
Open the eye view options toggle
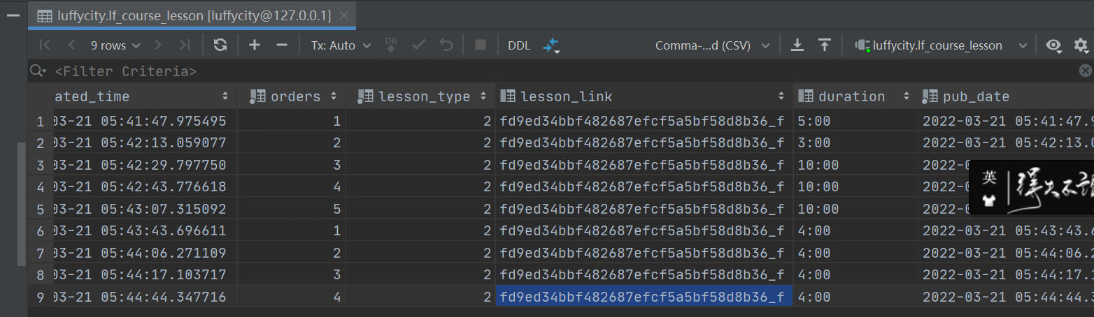coord(1053,45)
